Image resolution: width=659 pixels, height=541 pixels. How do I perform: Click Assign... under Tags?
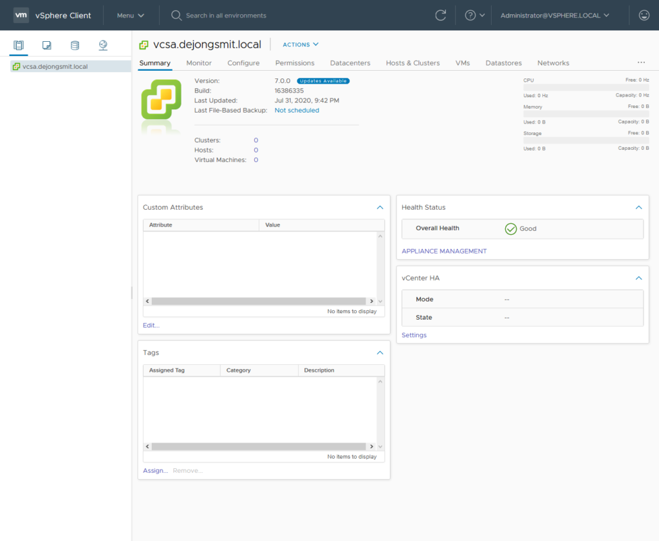155,471
